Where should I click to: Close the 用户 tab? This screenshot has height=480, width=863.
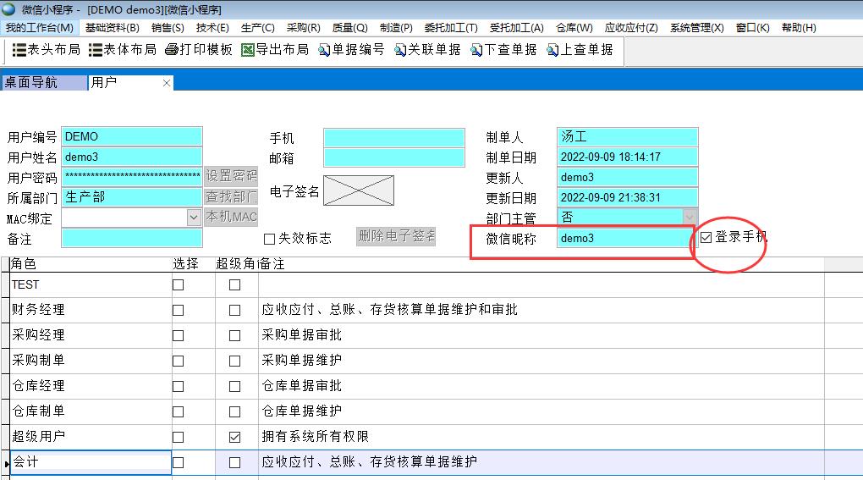coord(167,83)
